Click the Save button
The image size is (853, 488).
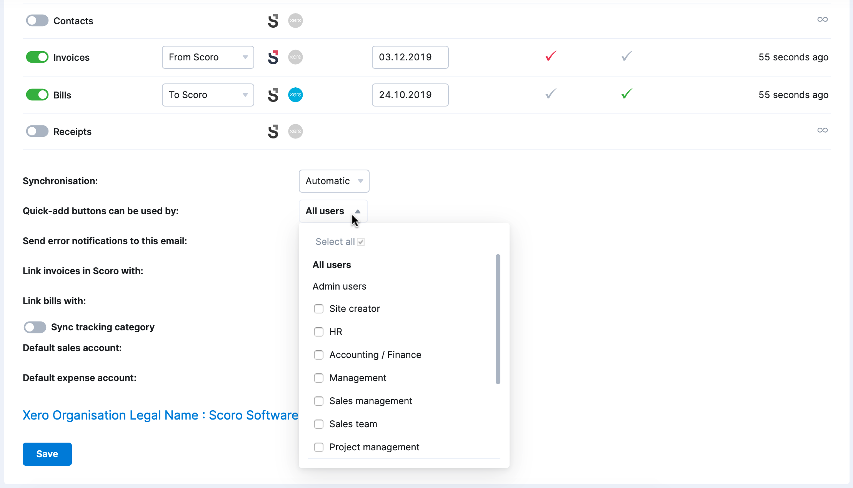pyautogui.click(x=47, y=454)
